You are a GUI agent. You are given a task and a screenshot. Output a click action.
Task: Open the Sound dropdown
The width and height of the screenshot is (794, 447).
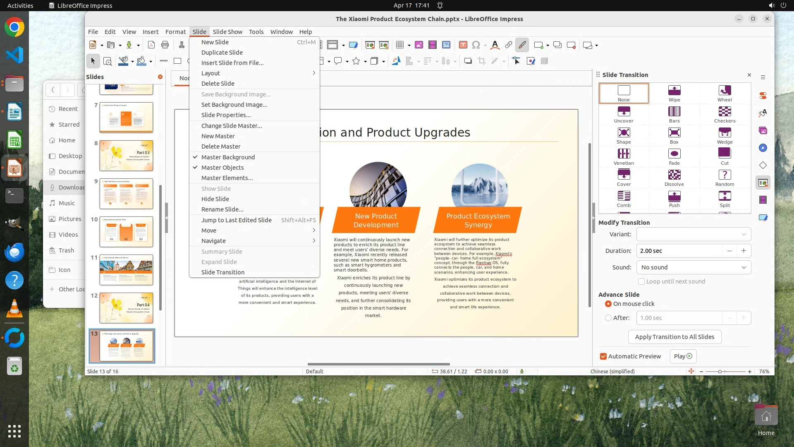coord(694,267)
